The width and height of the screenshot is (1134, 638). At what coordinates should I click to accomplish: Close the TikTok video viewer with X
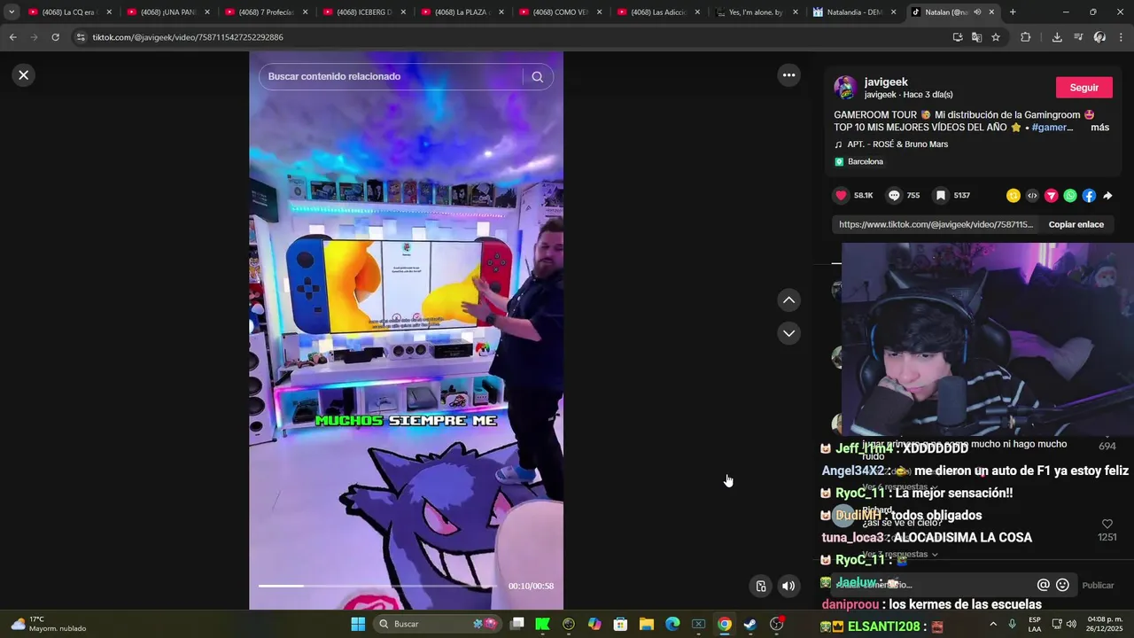[x=24, y=75]
